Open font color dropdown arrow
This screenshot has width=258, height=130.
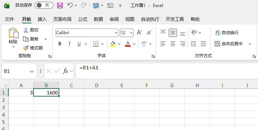pos(134,44)
